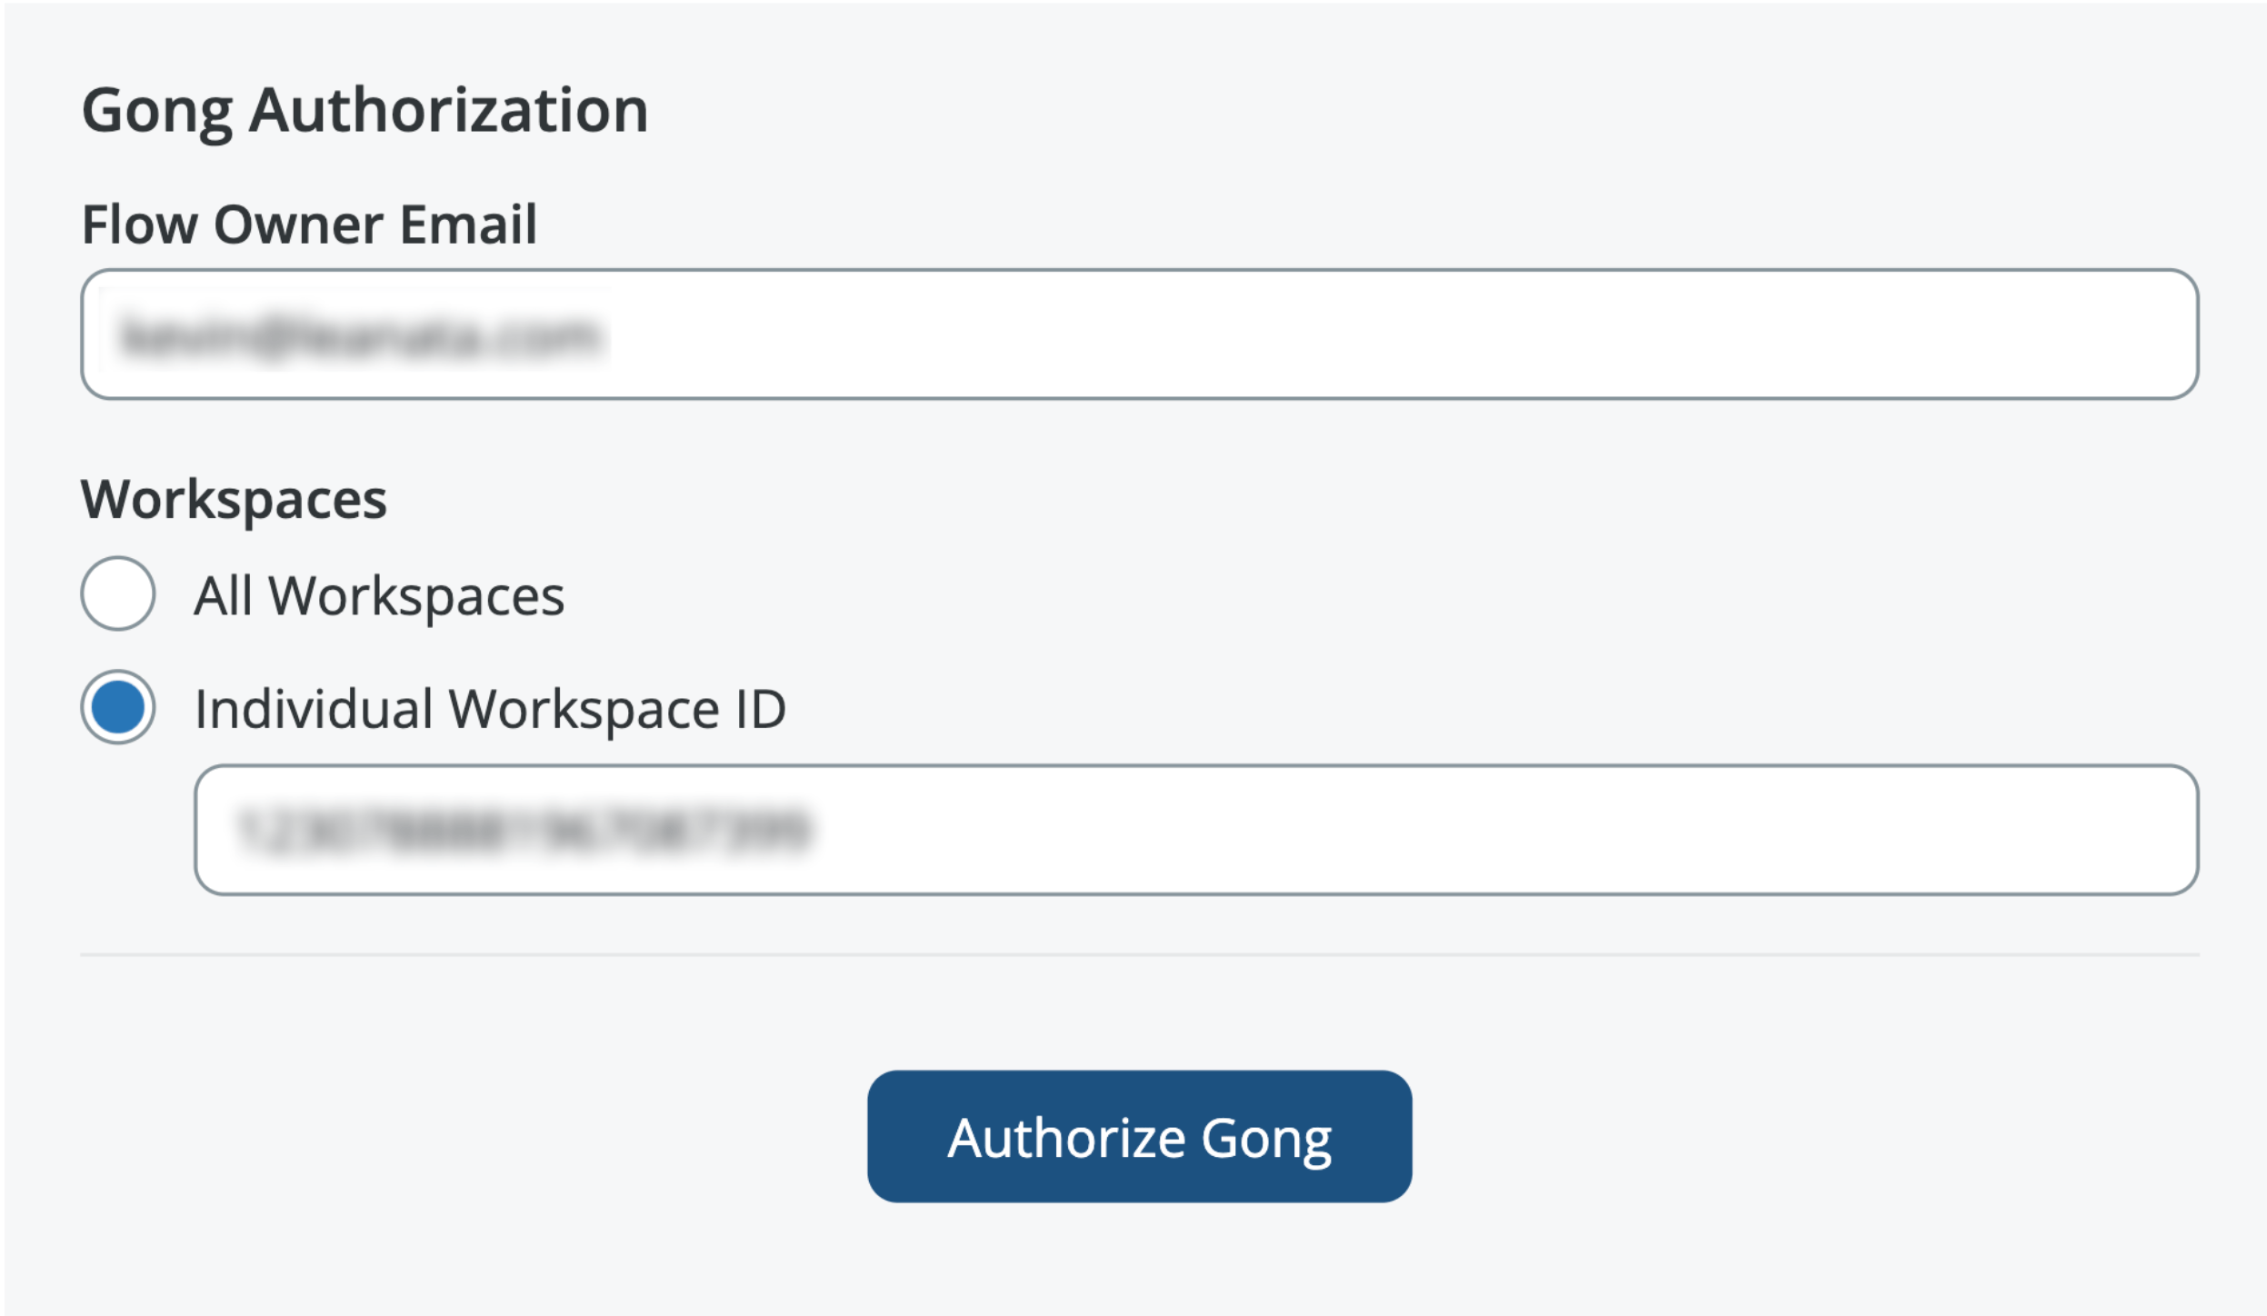2267x1316 pixels.
Task: Click the "All Workspaces" option label
Action: (379, 596)
